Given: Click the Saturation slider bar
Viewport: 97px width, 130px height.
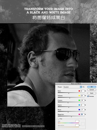Looking at the screenshot, I should pos(68,127).
